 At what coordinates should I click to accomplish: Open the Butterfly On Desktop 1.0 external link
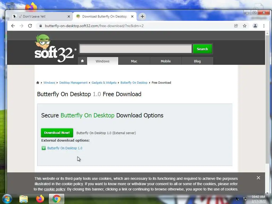tap(65, 148)
